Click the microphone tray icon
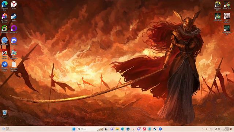Image resolution: width=234 pixels, height=132 pixels. point(207,129)
